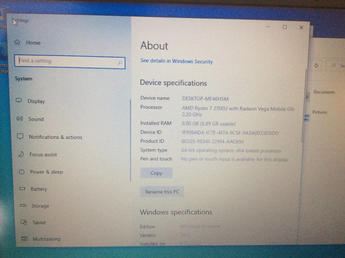345x258 pixels.
Task: Click "64-bit operating system, x64-based processor" text
Action: pyautogui.click(x=231, y=150)
